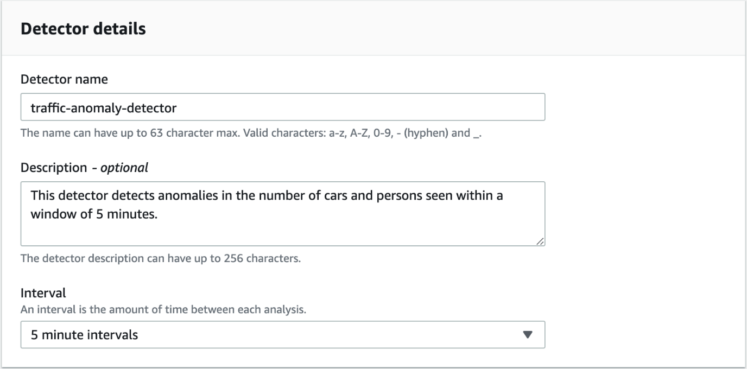Click the textarea resize handle in Description
747x369 pixels.
click(x=541, y=241)
